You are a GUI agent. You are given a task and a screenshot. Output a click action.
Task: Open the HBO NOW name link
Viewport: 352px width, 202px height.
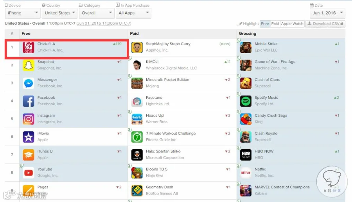[x=264, y=152]
